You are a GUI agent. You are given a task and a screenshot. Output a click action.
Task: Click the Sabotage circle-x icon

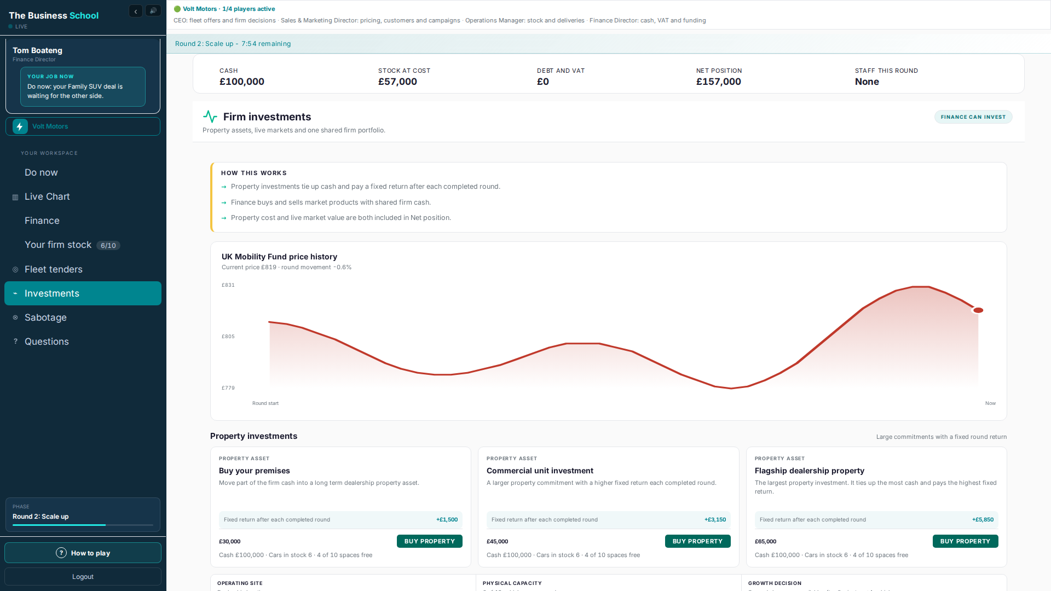pyautogui.click(x=15, y=317)
